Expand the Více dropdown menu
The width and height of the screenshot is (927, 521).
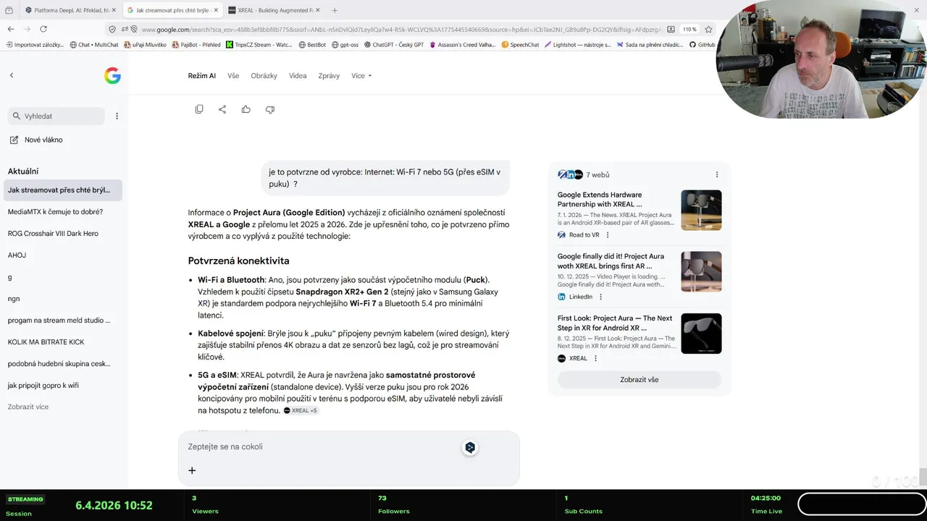coord(361,75)
